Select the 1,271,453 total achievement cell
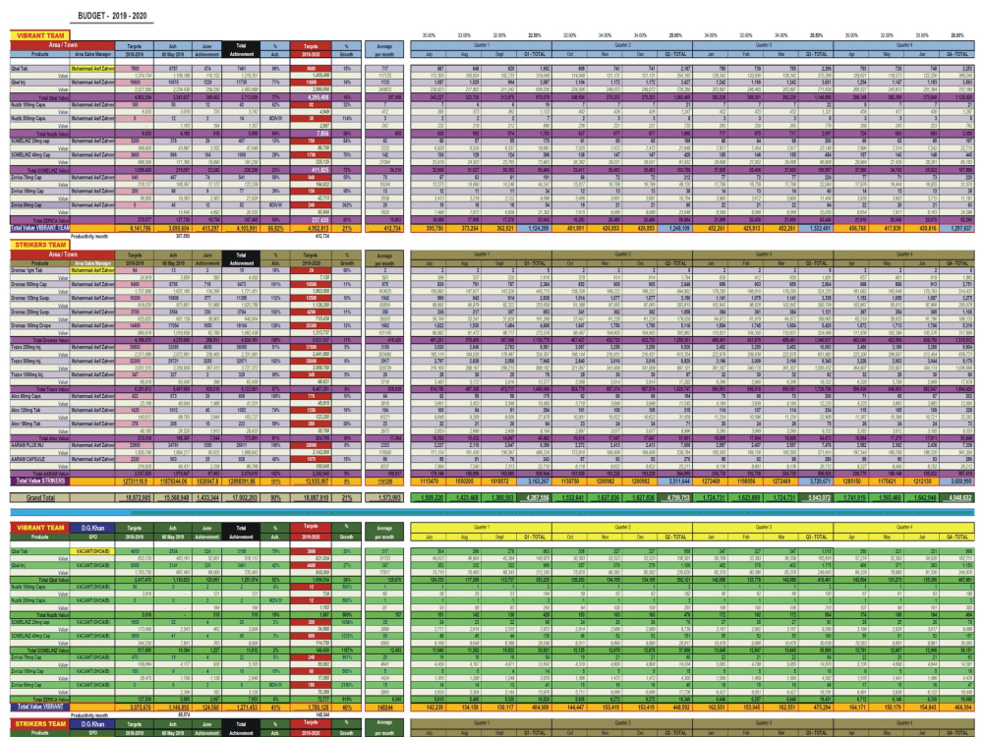 [x=241, y=707]
